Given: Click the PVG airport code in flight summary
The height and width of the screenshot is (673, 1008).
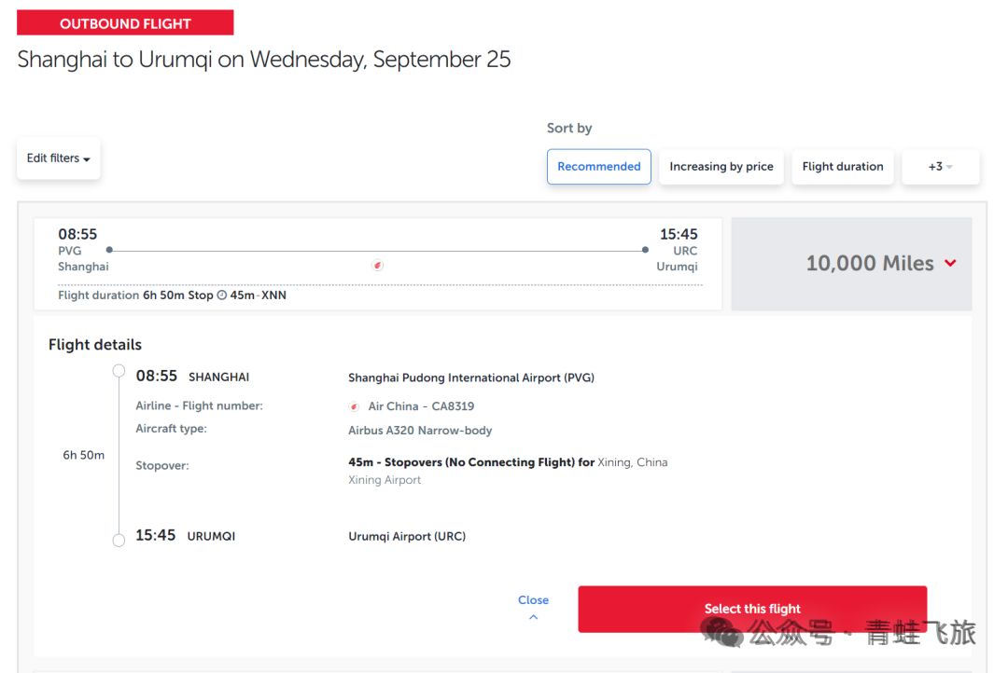Looking at the screenshot, I should click(x=69, y=251).
